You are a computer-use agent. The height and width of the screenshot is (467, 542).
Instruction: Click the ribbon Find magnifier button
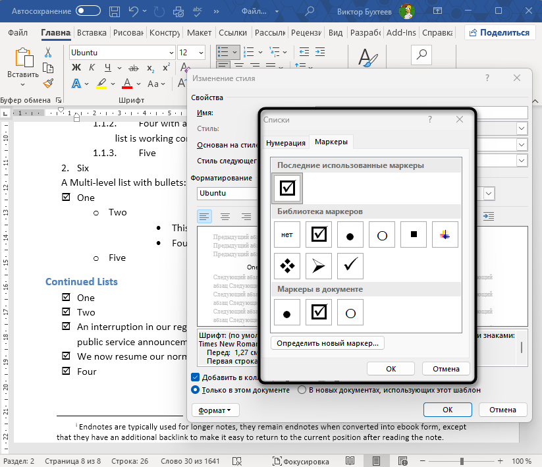point(421,55)
